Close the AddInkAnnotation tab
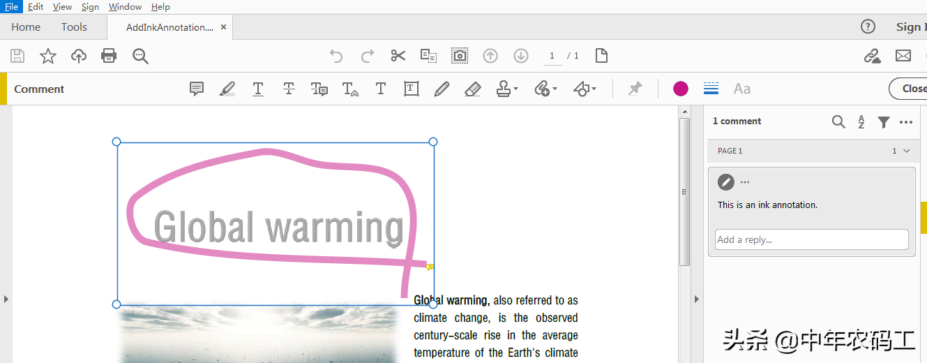Image resolution: width=927 pixels, height=363 pixels. 223,27
